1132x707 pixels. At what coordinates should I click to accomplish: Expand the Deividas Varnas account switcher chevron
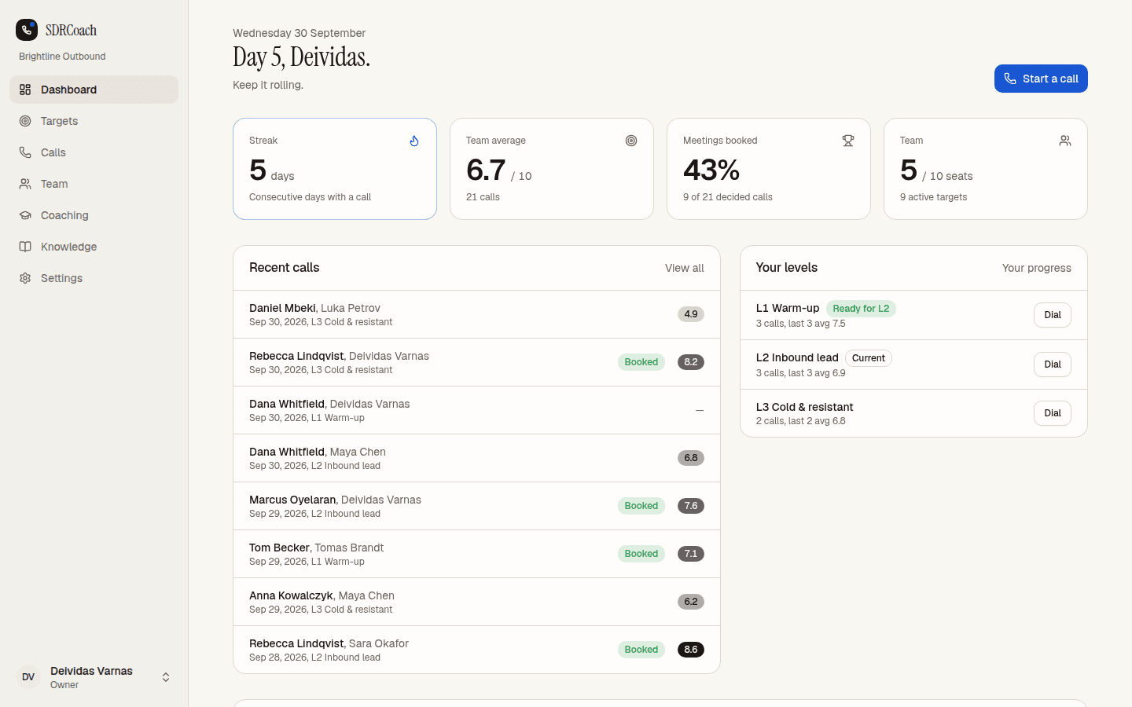[166, 677]
